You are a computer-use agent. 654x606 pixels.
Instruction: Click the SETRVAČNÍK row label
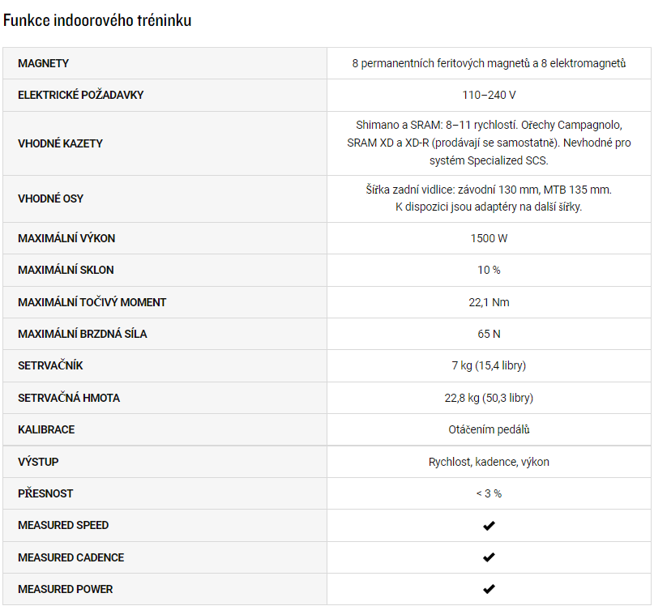click(x=50, y=365)
